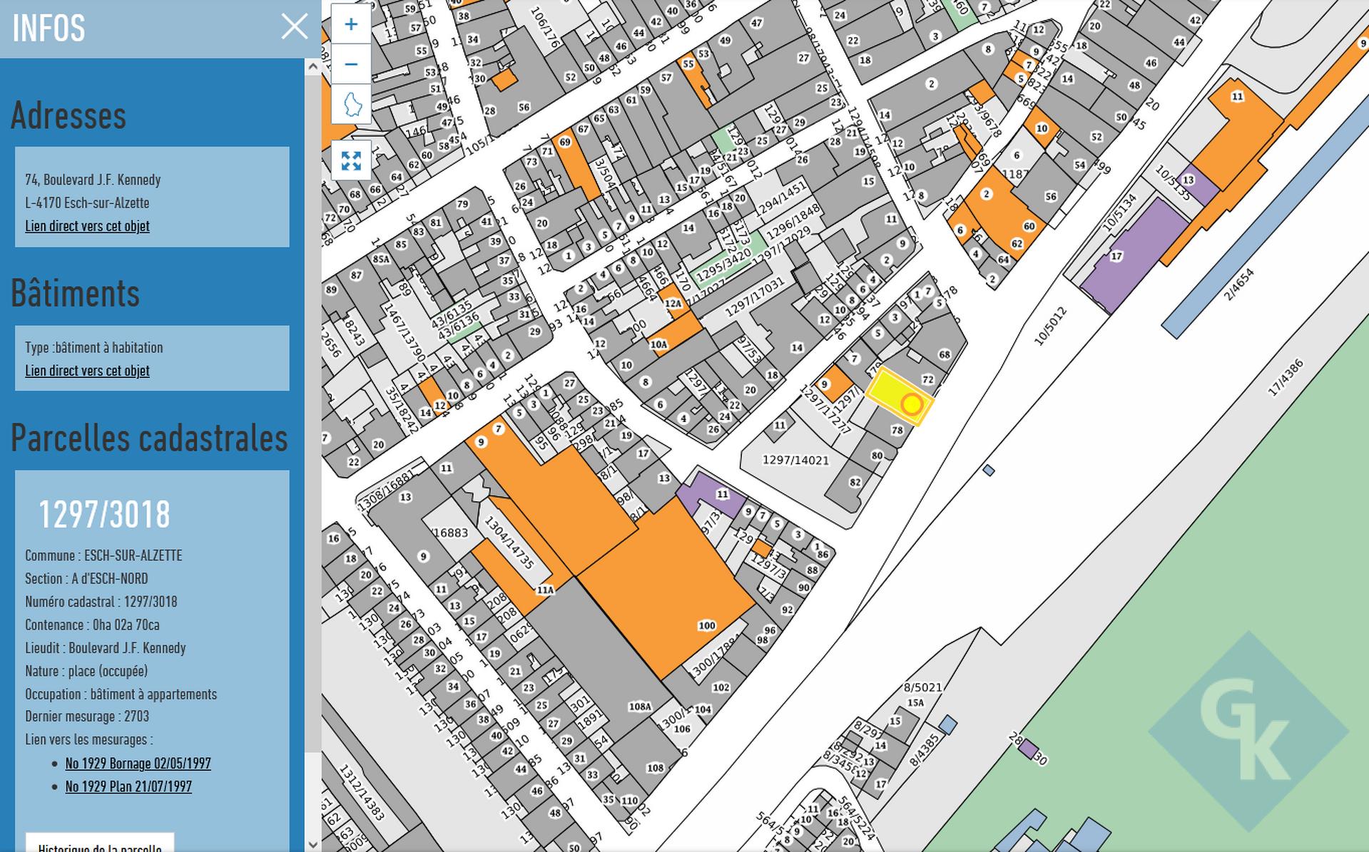The width and height of the screenshot is (1369, 852).
Task: Zoom in on the map
Action: 351,25
